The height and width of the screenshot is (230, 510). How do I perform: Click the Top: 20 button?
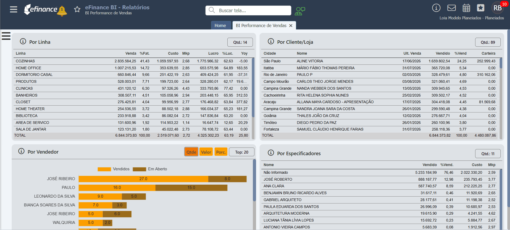tap(242, 152)
